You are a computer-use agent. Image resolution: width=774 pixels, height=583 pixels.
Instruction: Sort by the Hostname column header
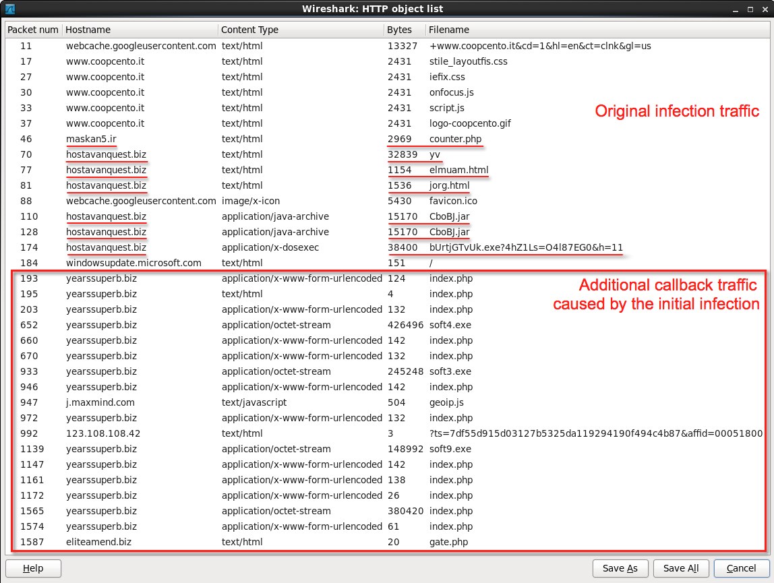(140, 30)
